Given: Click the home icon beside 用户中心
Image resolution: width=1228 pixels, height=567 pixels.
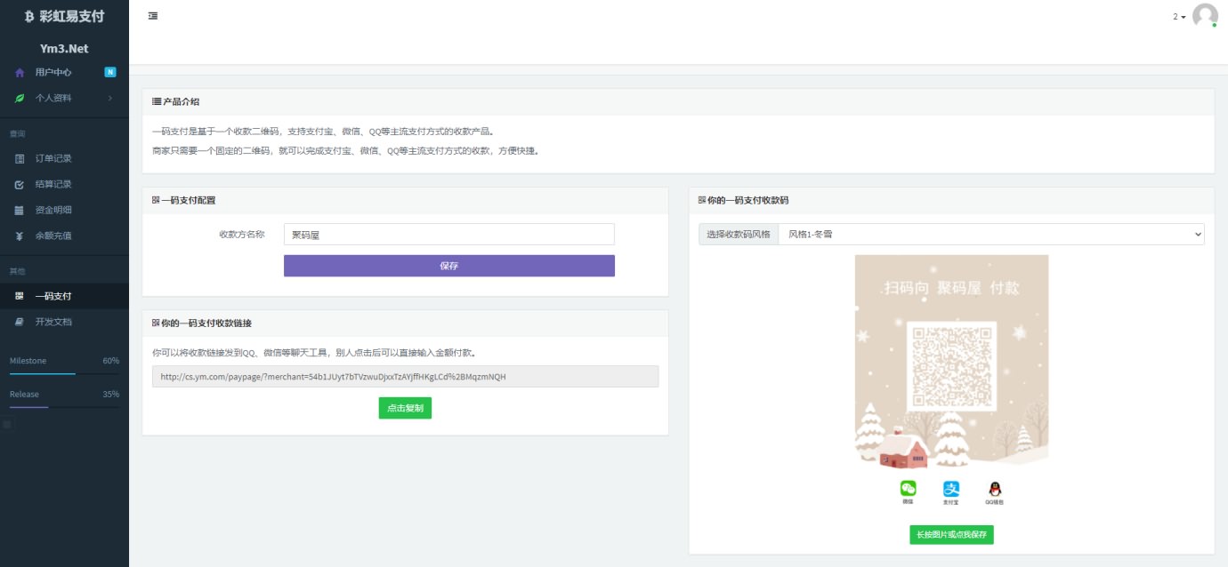Looking at the screenshot, I should (x=20, y=72).
